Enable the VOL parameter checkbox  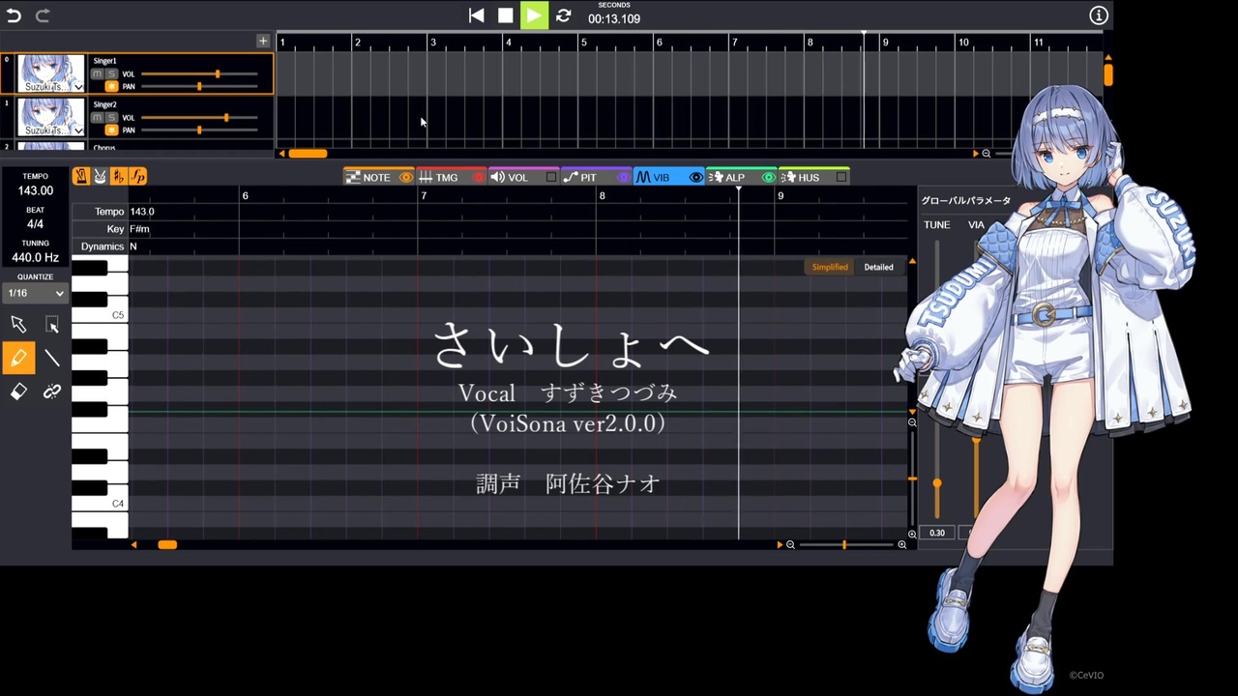[551, 177]
